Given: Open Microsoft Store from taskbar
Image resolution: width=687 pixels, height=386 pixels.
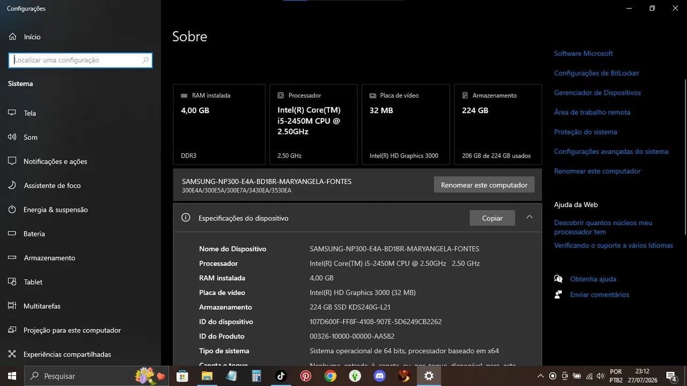Looking at the screenshot, I should (182, 376).
